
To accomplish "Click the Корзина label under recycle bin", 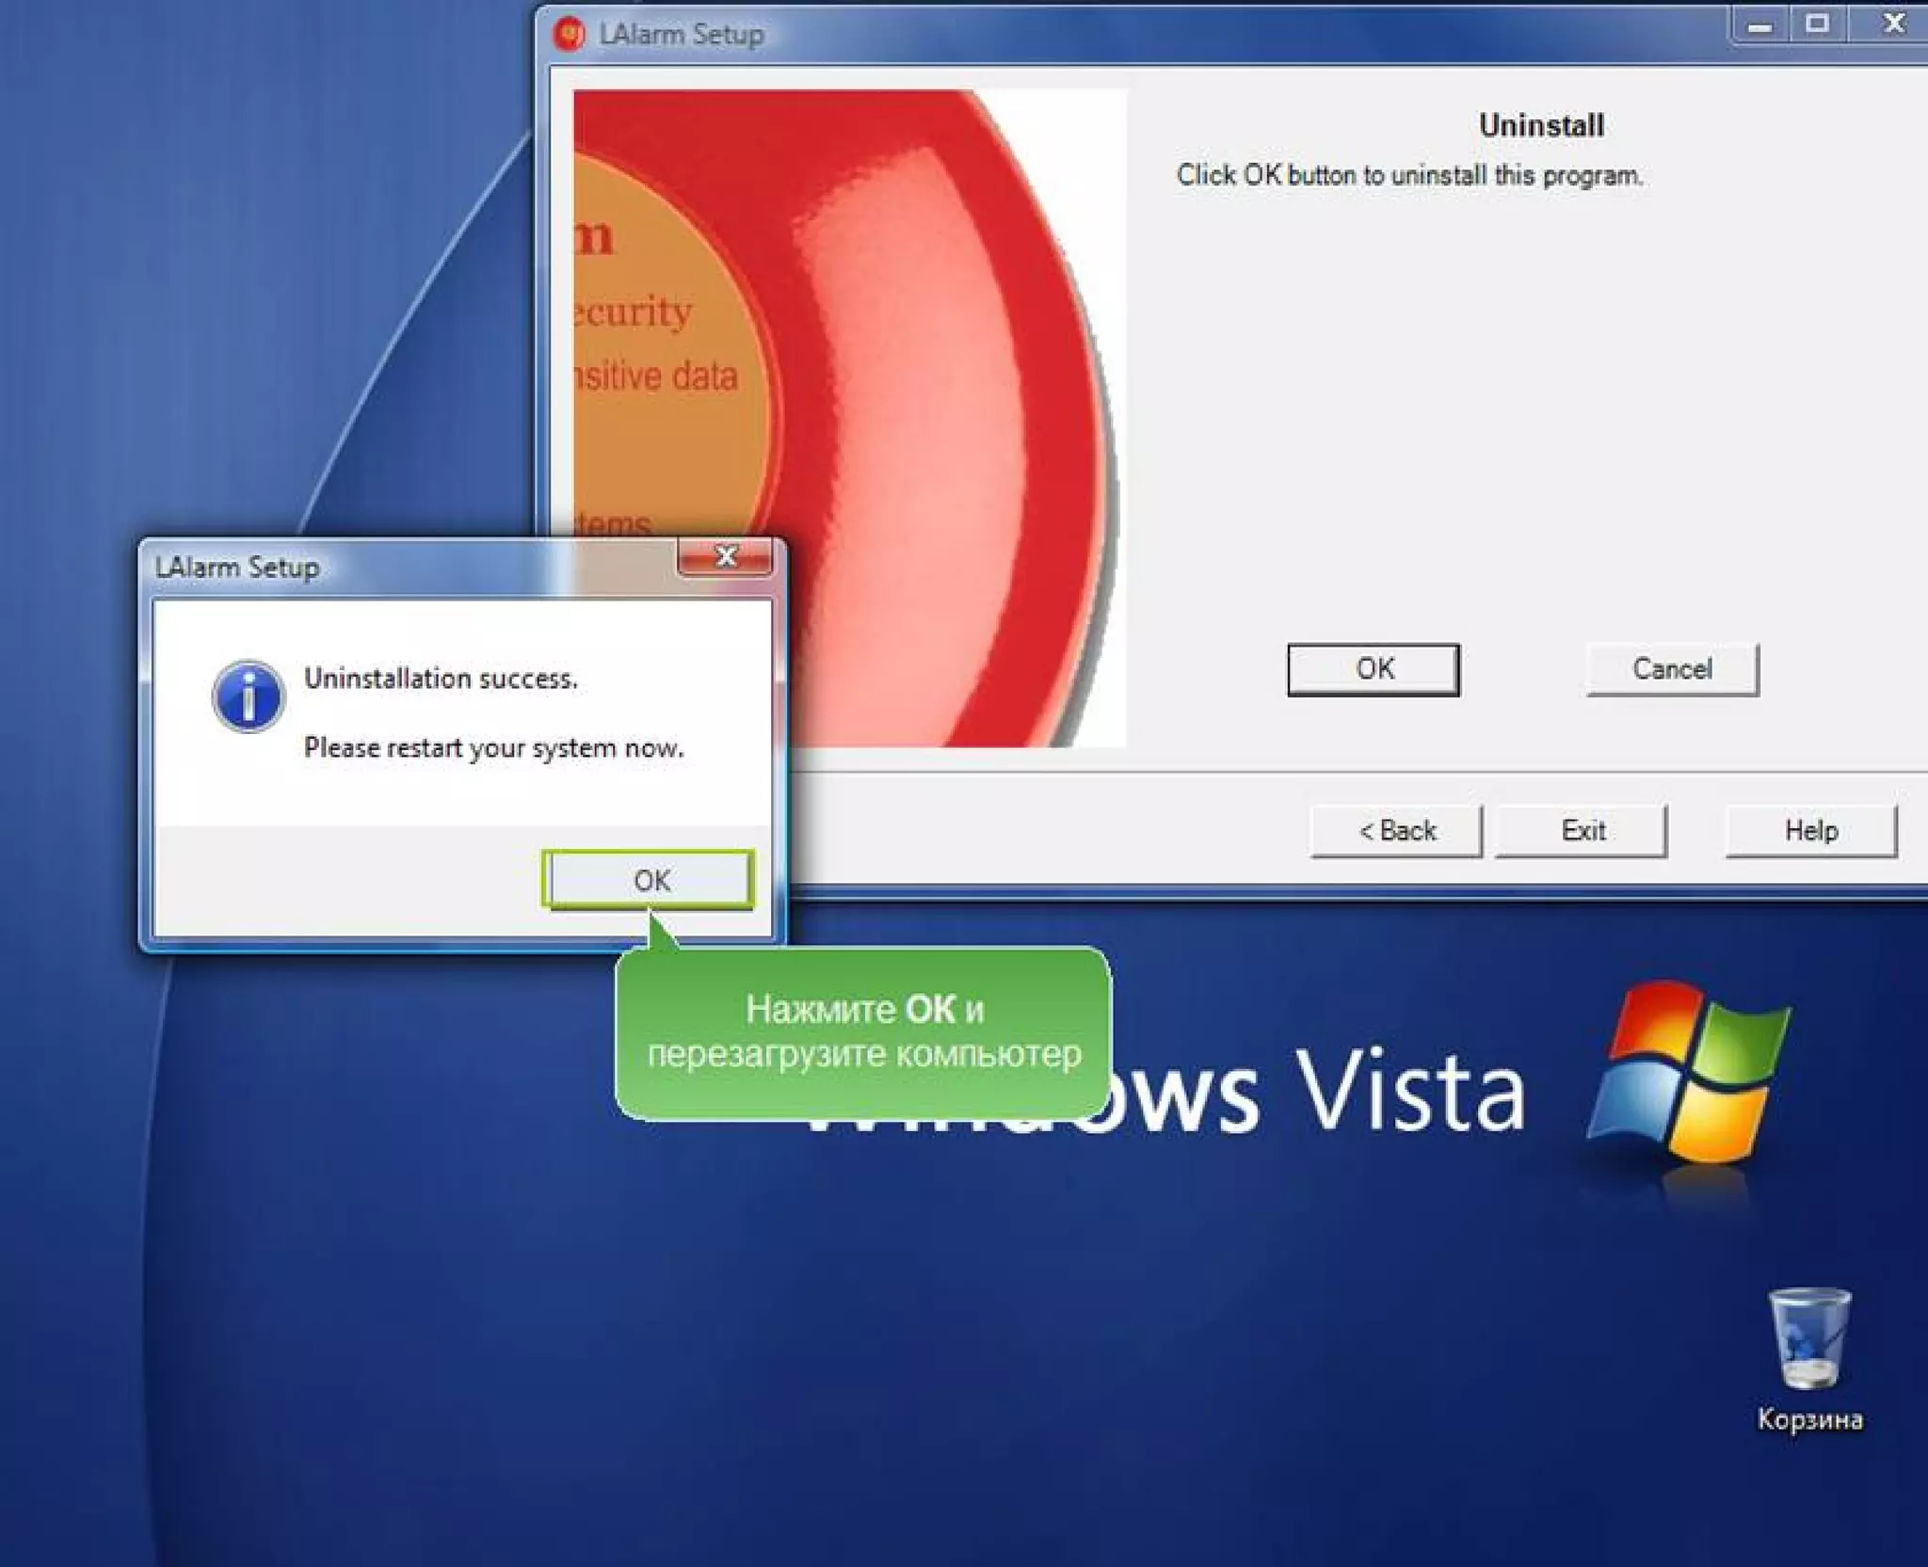I will point(1809,1419).
